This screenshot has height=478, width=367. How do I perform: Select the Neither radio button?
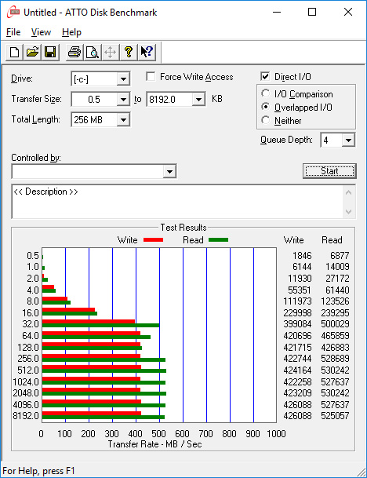265,120
